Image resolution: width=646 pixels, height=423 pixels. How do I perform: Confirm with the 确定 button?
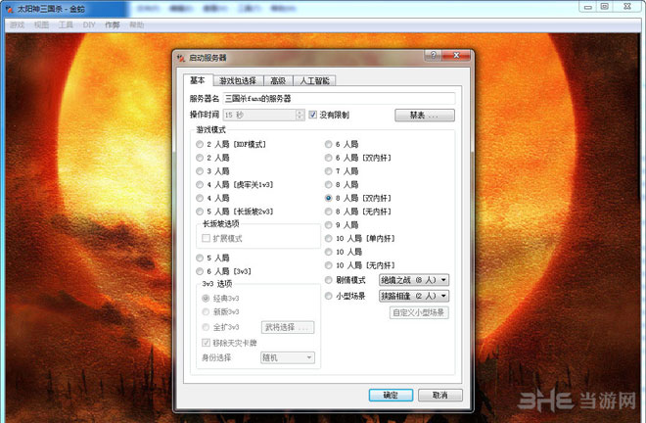click(x=391, y=395)
